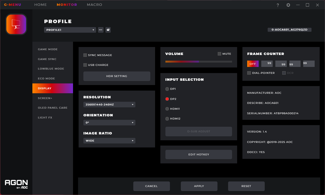Image resolution: width=325 pixels, height=195 pixels.
Task: Open OLED Panel Care section
Action: point(53,108)
